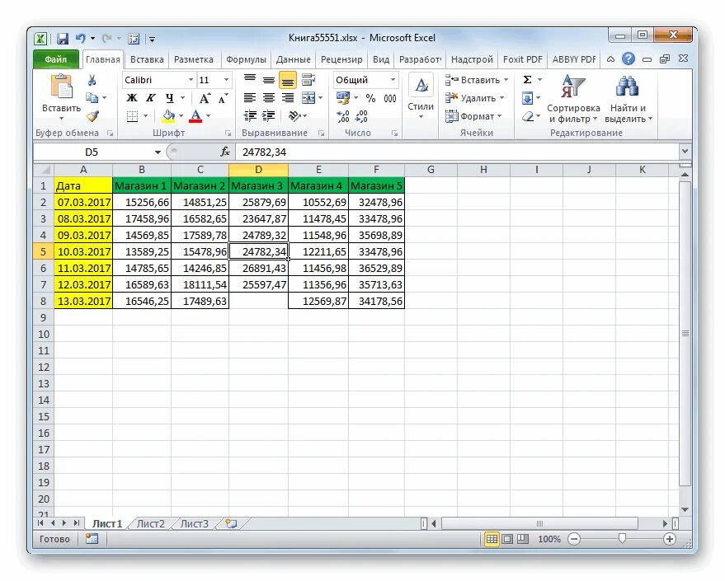Select cell with value 36529,89

376,269
